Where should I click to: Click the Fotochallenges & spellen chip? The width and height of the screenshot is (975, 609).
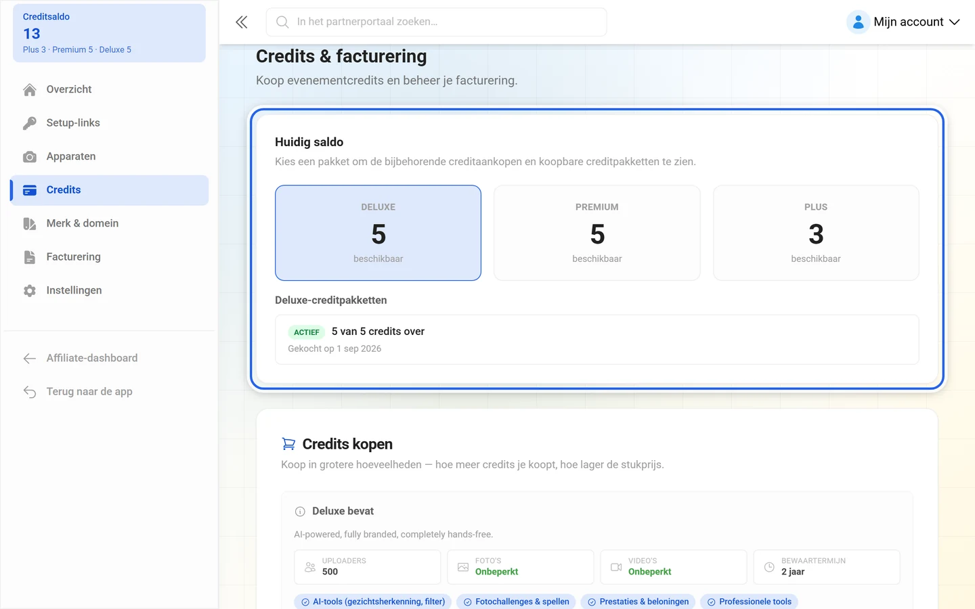tap(516, 602)
